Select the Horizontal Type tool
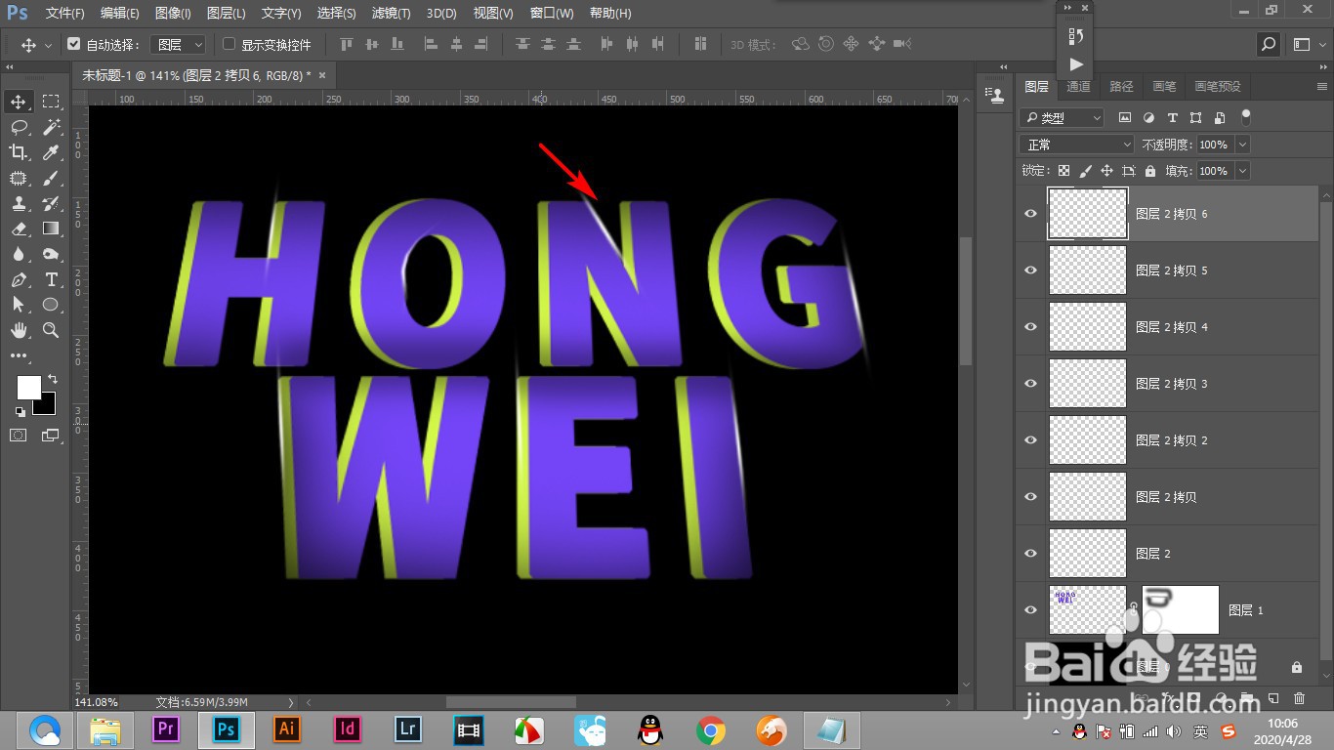The image size is (1334, 750). point(52,279)
